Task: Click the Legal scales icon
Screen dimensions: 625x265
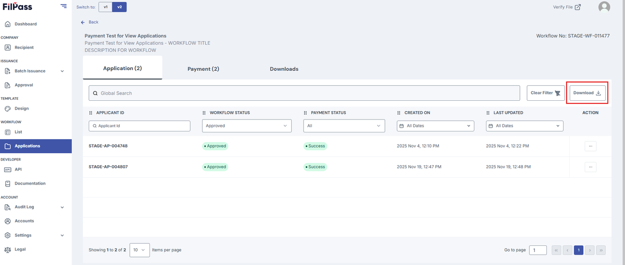Action: (7, 249)
